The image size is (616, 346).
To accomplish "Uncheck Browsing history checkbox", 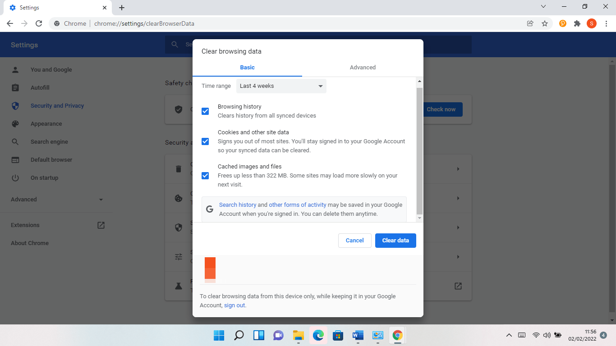I will (x=205, y=111).
